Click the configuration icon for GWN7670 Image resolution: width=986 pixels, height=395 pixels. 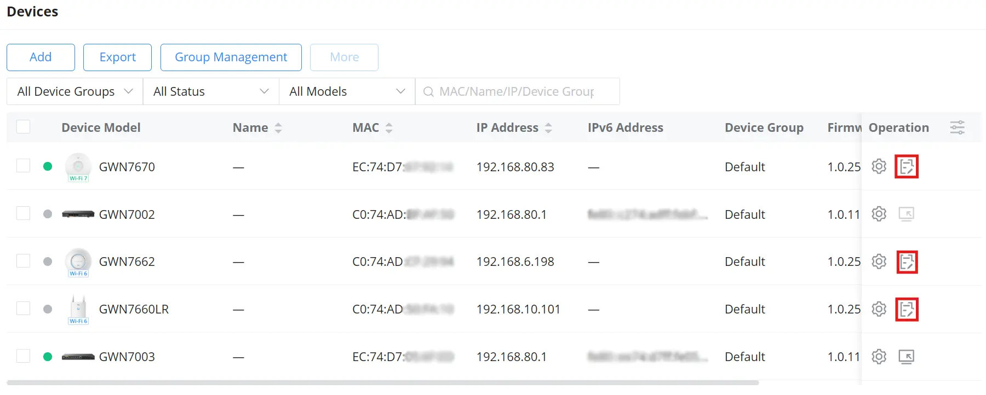click(907, 166)
